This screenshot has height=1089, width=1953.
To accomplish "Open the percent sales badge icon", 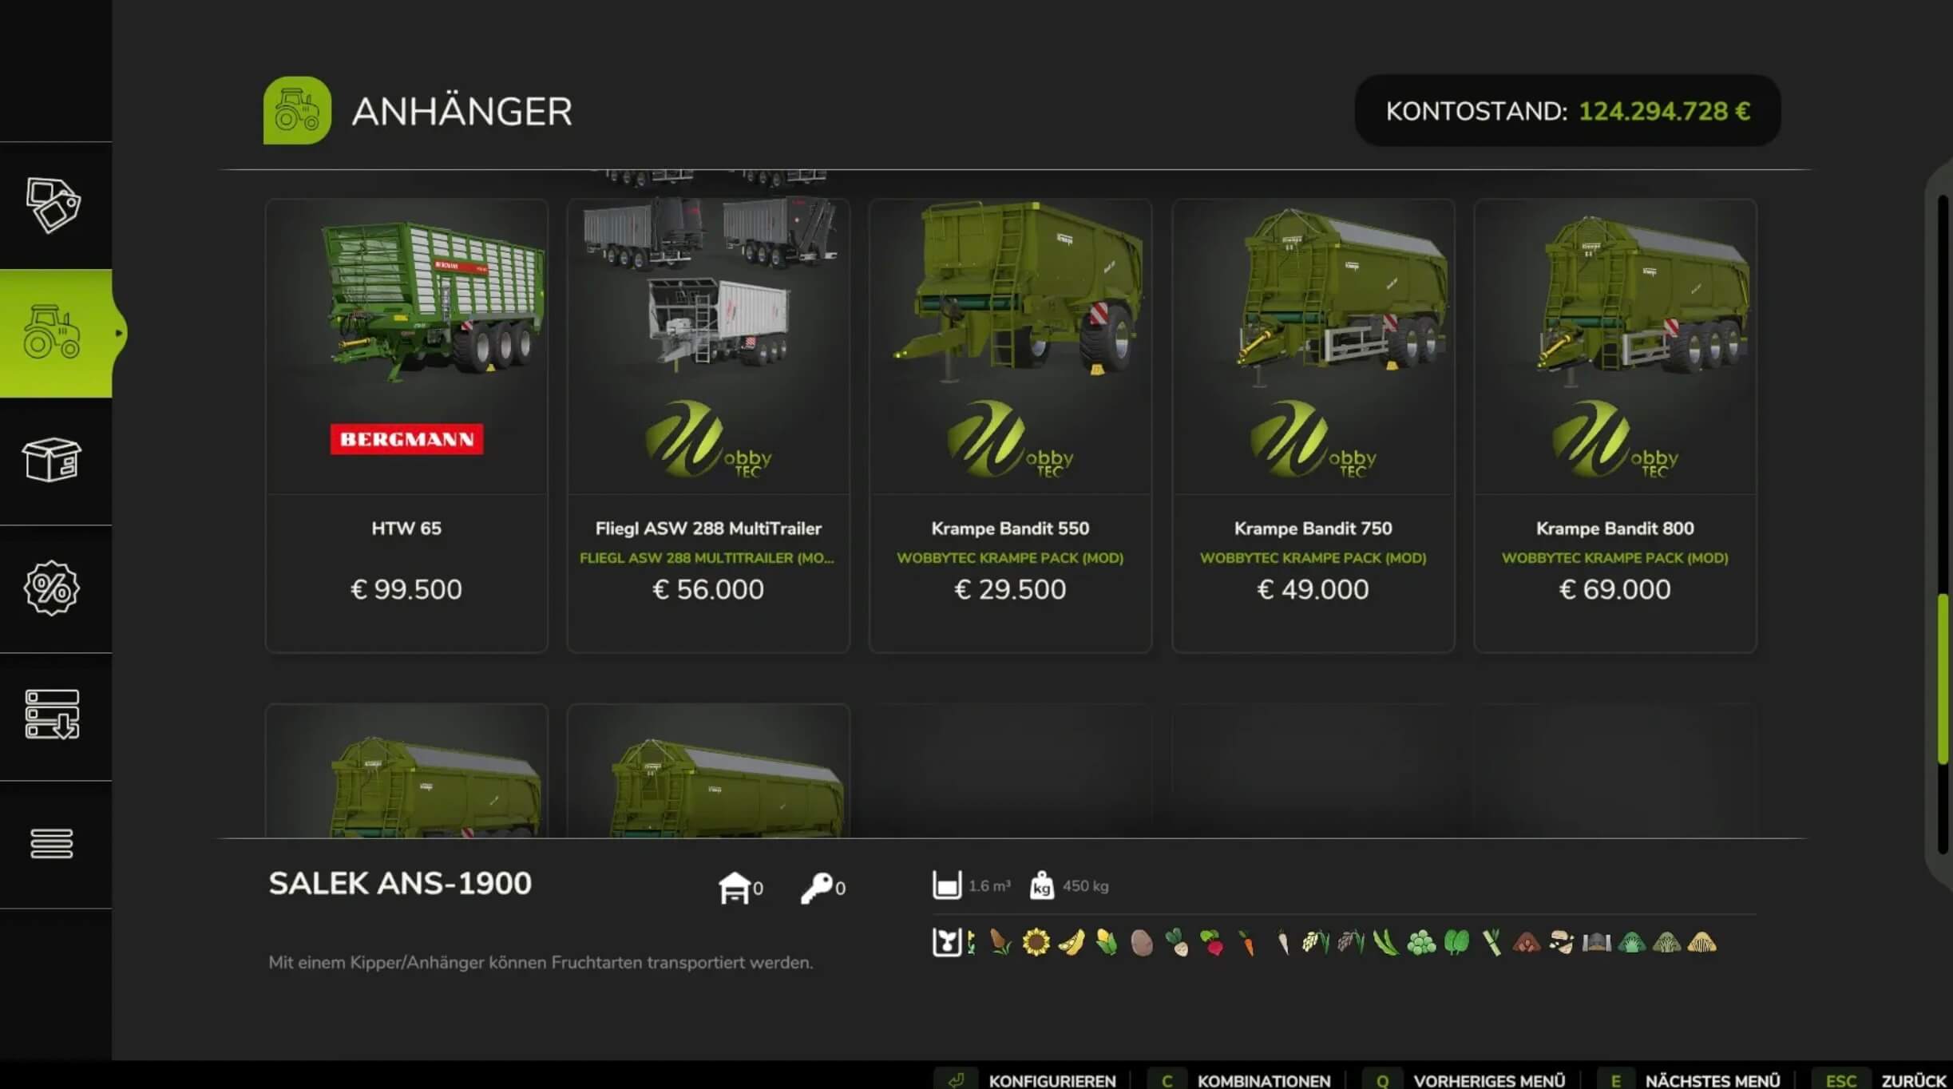I will [x=52, y=588].
